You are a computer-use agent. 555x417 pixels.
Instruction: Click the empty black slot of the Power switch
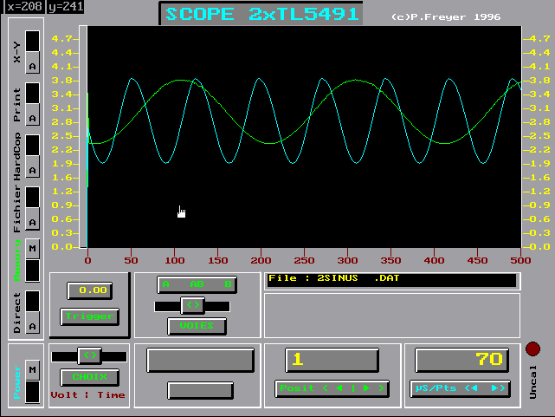(32, 392)
